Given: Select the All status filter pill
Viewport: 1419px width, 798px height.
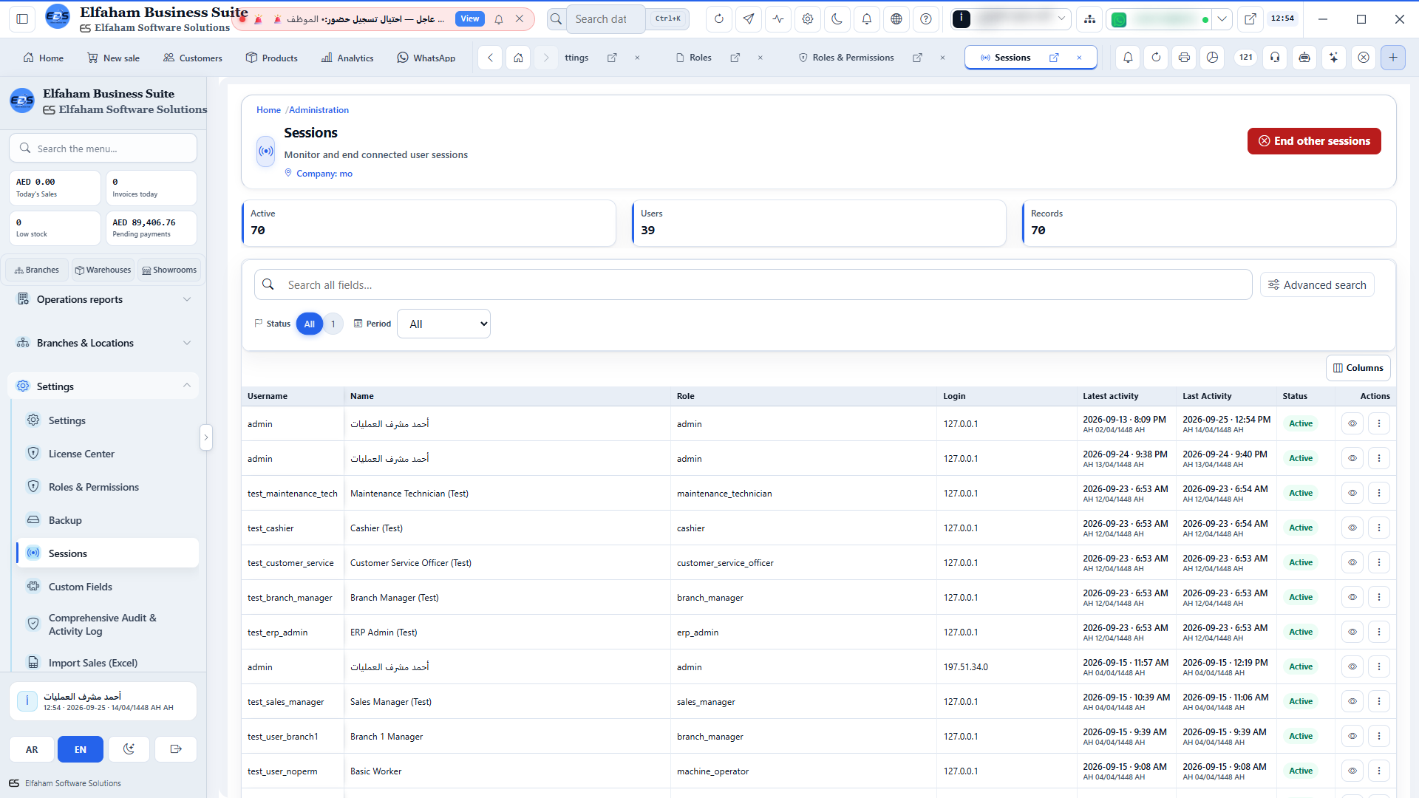Looking at the screenshot, I should pyautogui.click(x=310, y=324).
